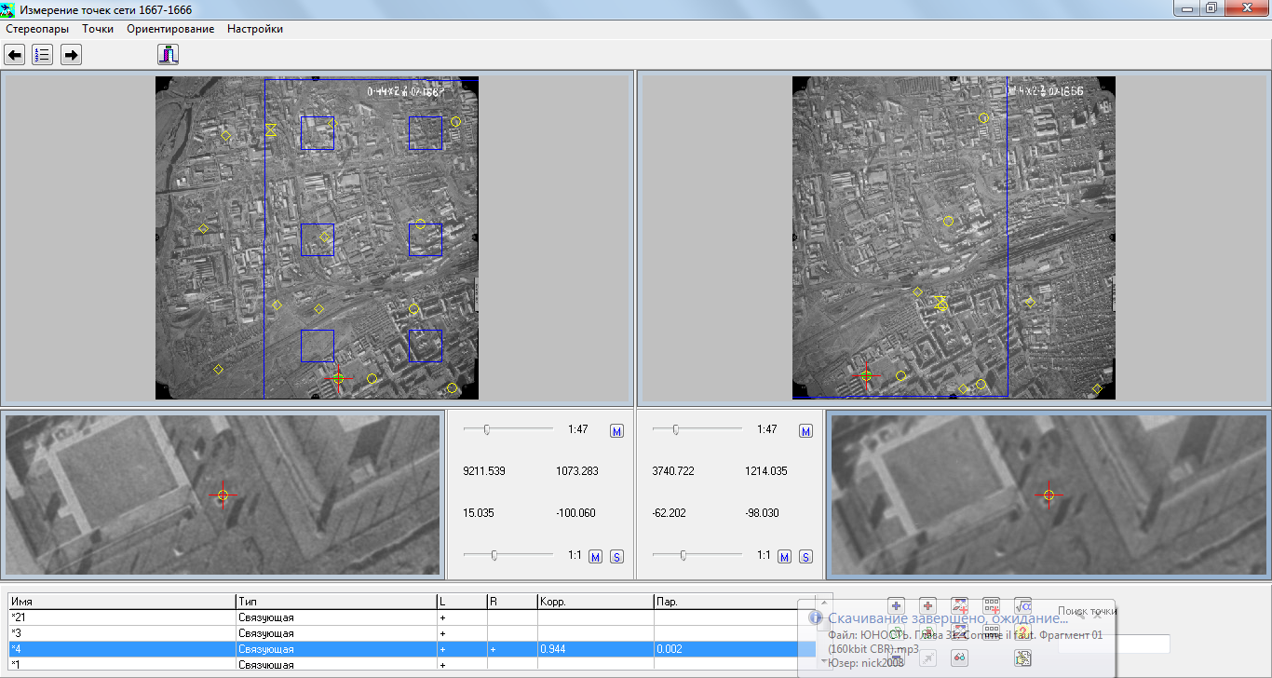Select the highlighted point row *4

411,649
